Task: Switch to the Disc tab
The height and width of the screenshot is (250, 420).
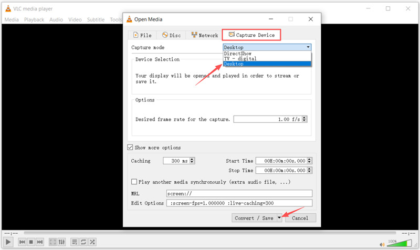Action: pos(172,35)
